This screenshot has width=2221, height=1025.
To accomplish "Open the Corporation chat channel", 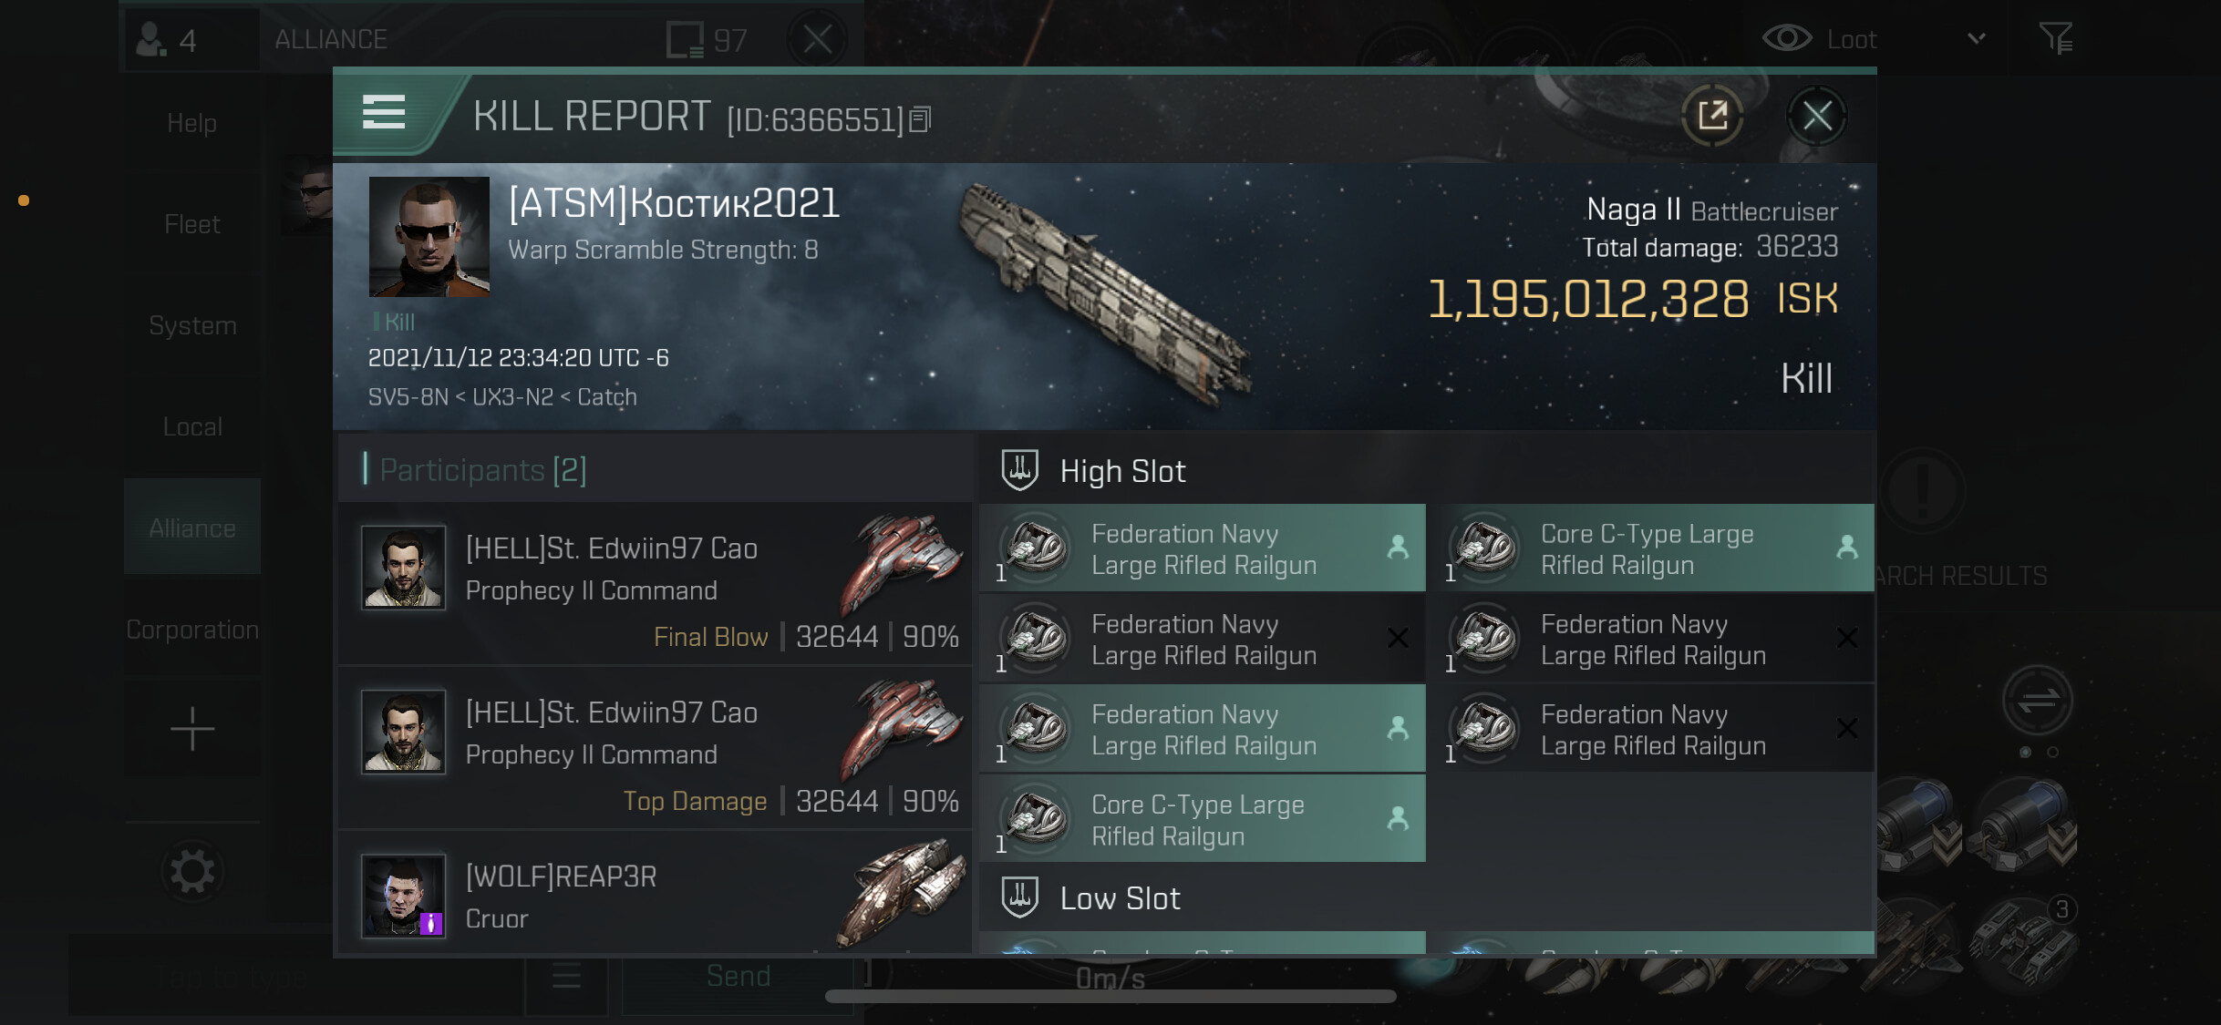I will (192, 630).
